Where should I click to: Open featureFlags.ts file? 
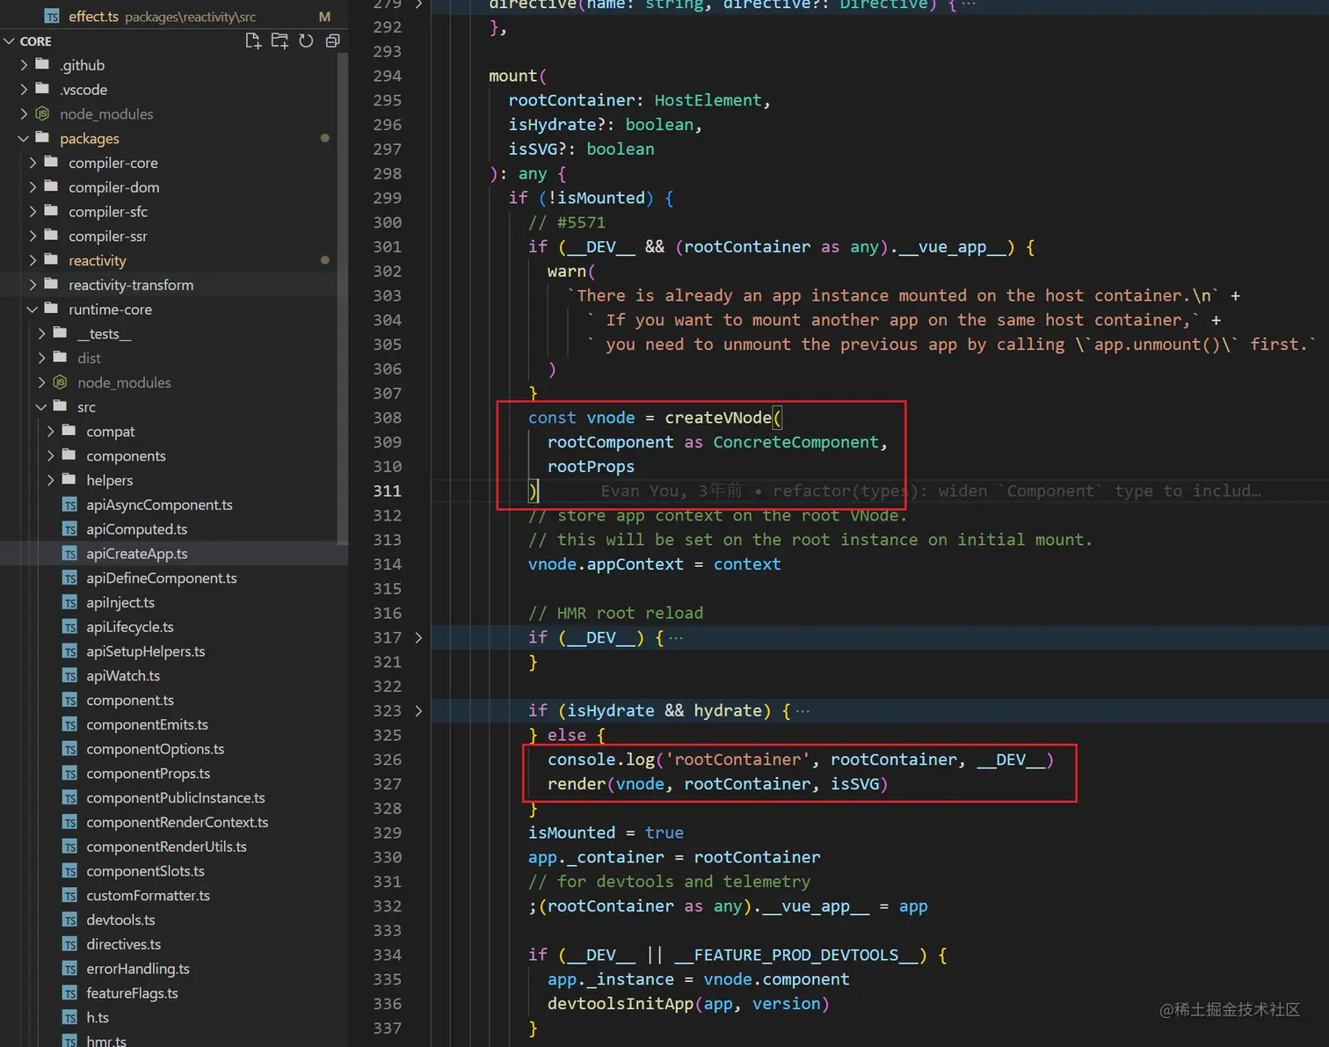coord(174,993)
